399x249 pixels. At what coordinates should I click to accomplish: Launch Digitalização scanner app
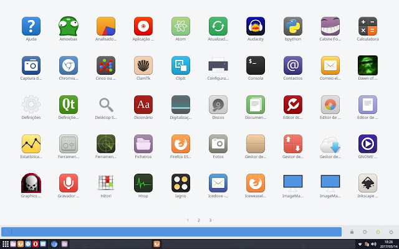pos(181,105)
